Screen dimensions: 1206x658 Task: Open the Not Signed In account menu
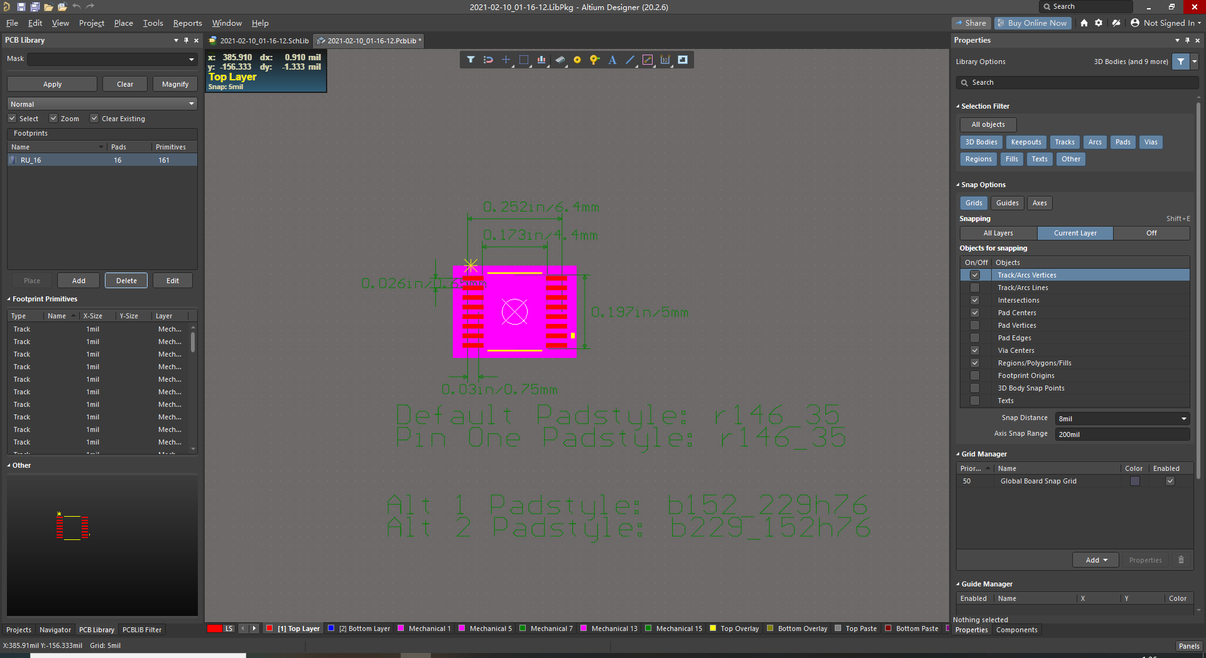tap(1165, 23)
